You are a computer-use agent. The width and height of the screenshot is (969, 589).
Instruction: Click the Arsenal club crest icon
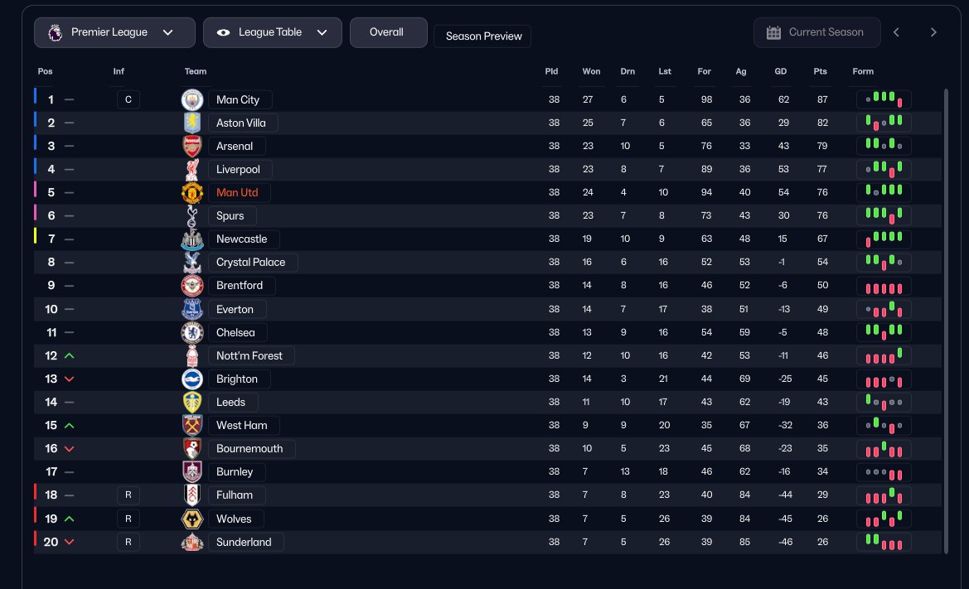click(x=192, y=146)
